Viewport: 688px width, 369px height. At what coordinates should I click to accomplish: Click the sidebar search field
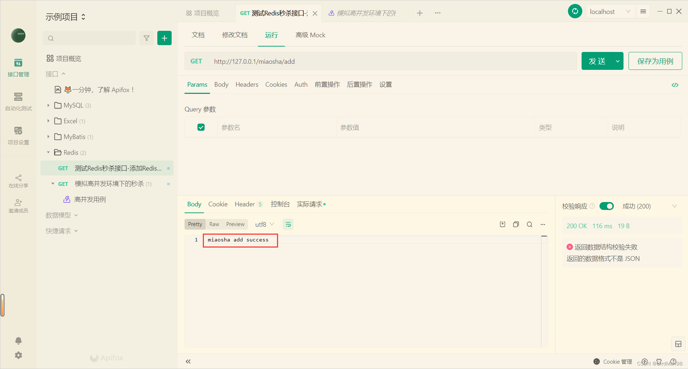[x=90, y=38]
